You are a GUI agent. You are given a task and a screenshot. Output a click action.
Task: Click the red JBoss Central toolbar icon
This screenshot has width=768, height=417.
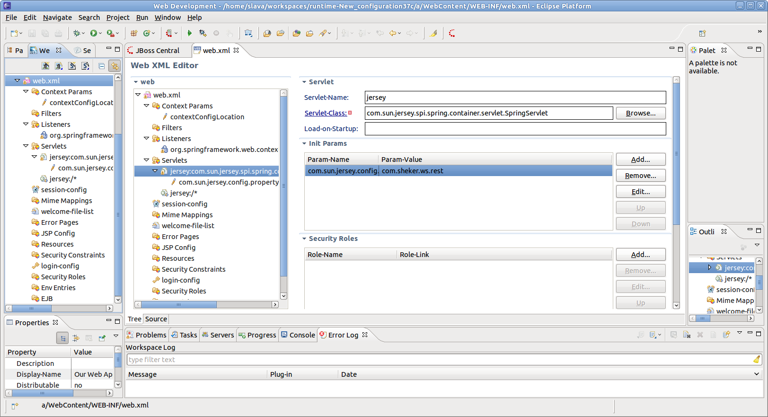[x=452, y=33]
